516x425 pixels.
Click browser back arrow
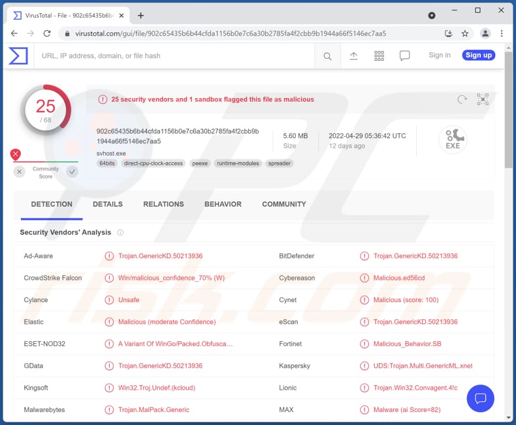pos(14,33)
